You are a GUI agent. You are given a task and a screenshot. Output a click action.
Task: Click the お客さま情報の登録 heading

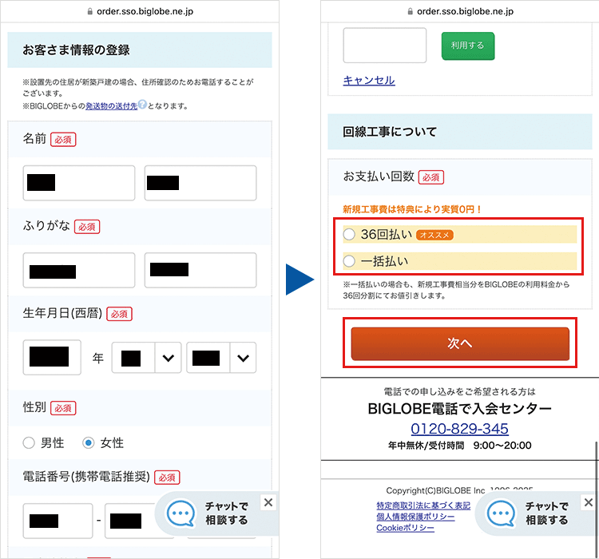point(76,50)
